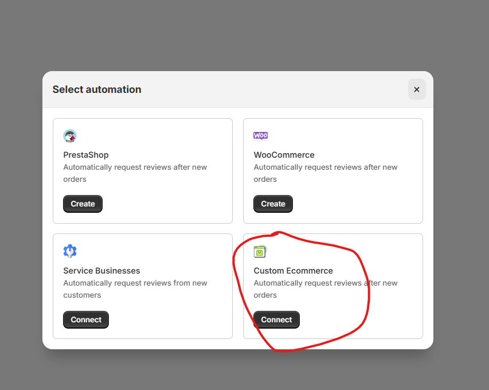This screenshot has width=489, height=390.
Task: Select the WooCommerce title text
Action: [284, 155]
